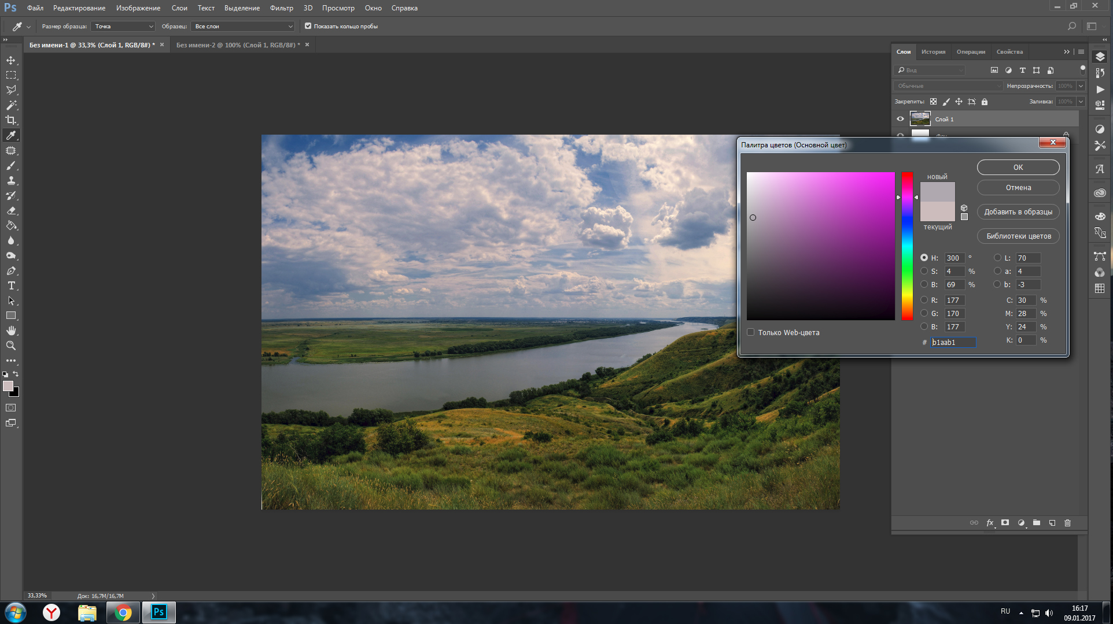
Task: Switch to the История tab
Action: (933, 52)
